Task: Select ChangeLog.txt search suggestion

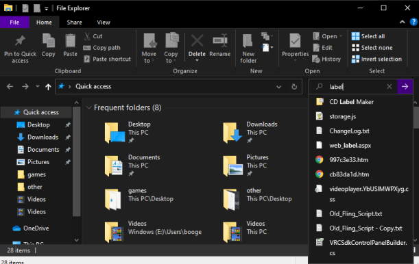Action: coord(361,131)
